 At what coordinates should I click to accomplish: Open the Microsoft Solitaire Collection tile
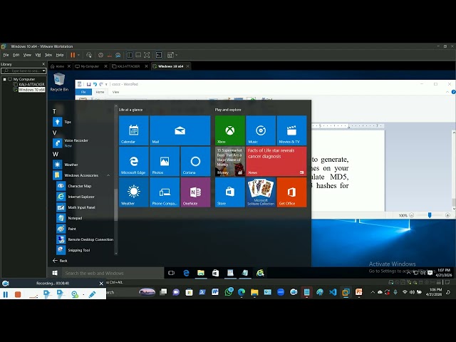pos(261,192)
